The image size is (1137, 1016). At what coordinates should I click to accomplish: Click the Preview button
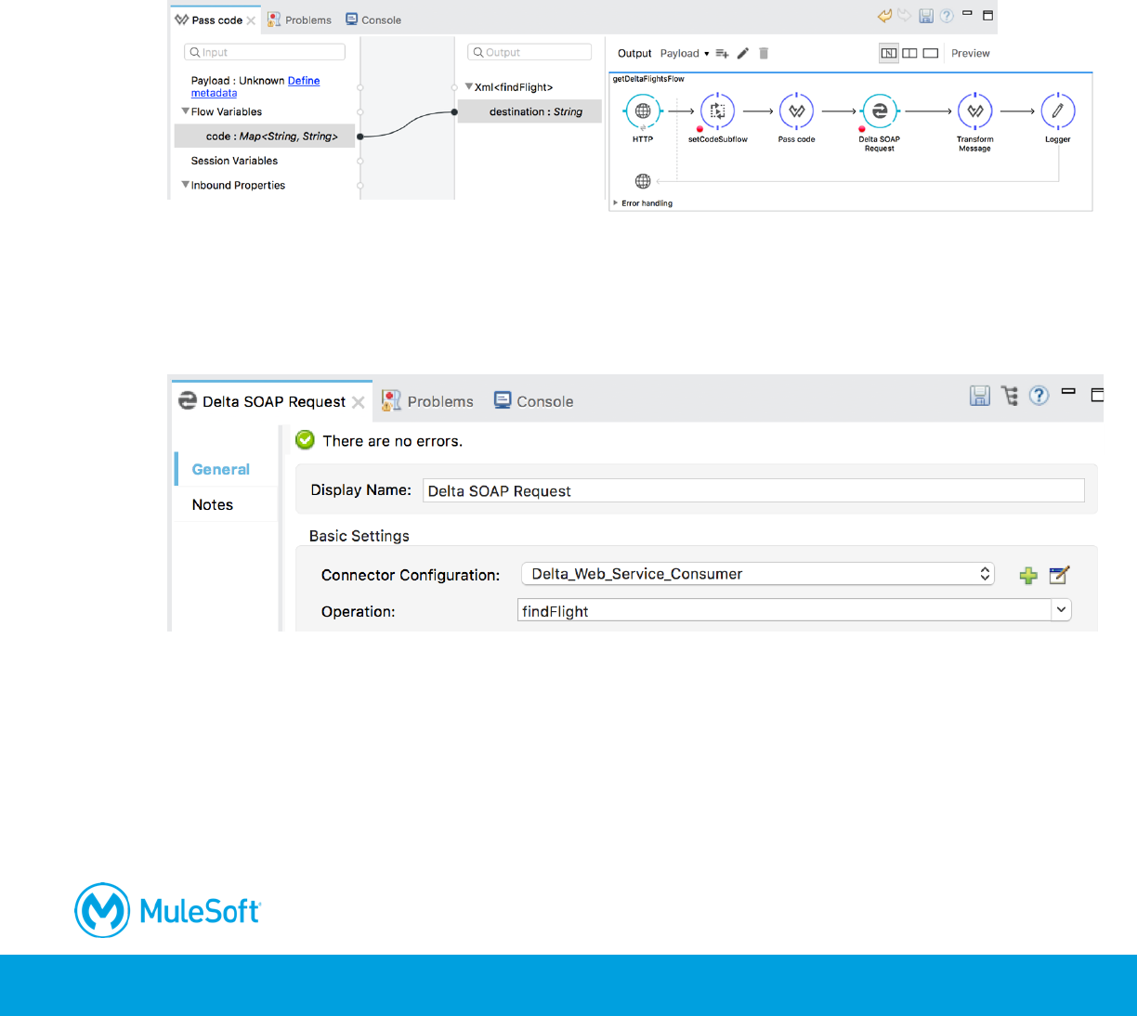tap(971, 54)
